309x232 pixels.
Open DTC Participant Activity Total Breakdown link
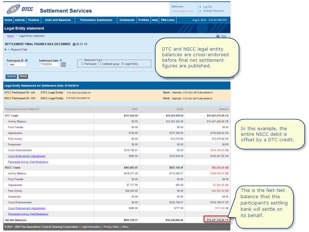28,162
